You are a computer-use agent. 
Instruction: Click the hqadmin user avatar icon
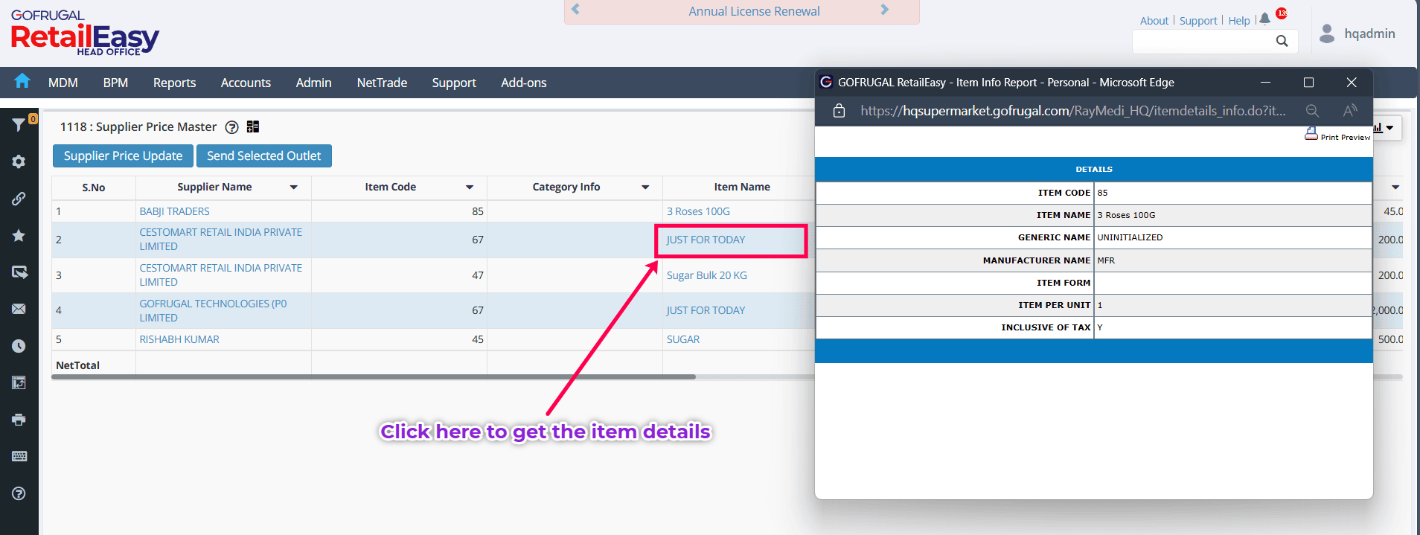tap(1326, 33)
